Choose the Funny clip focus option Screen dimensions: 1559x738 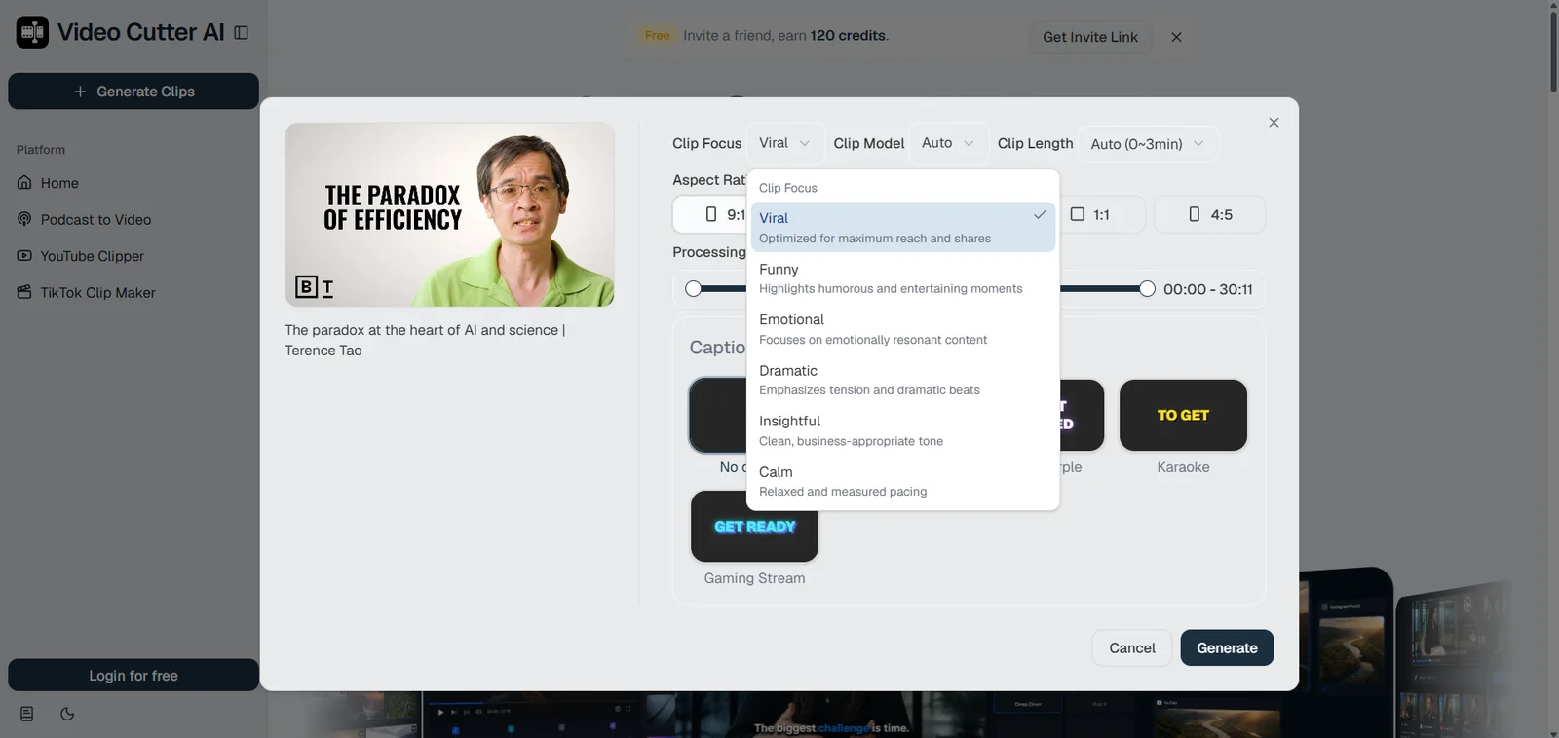pos(903,278)
